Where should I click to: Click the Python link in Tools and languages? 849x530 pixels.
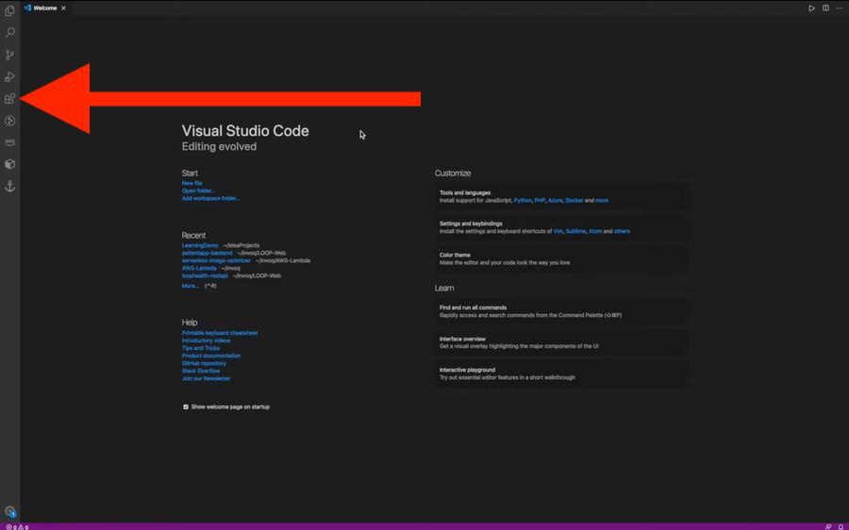[523, 200]
